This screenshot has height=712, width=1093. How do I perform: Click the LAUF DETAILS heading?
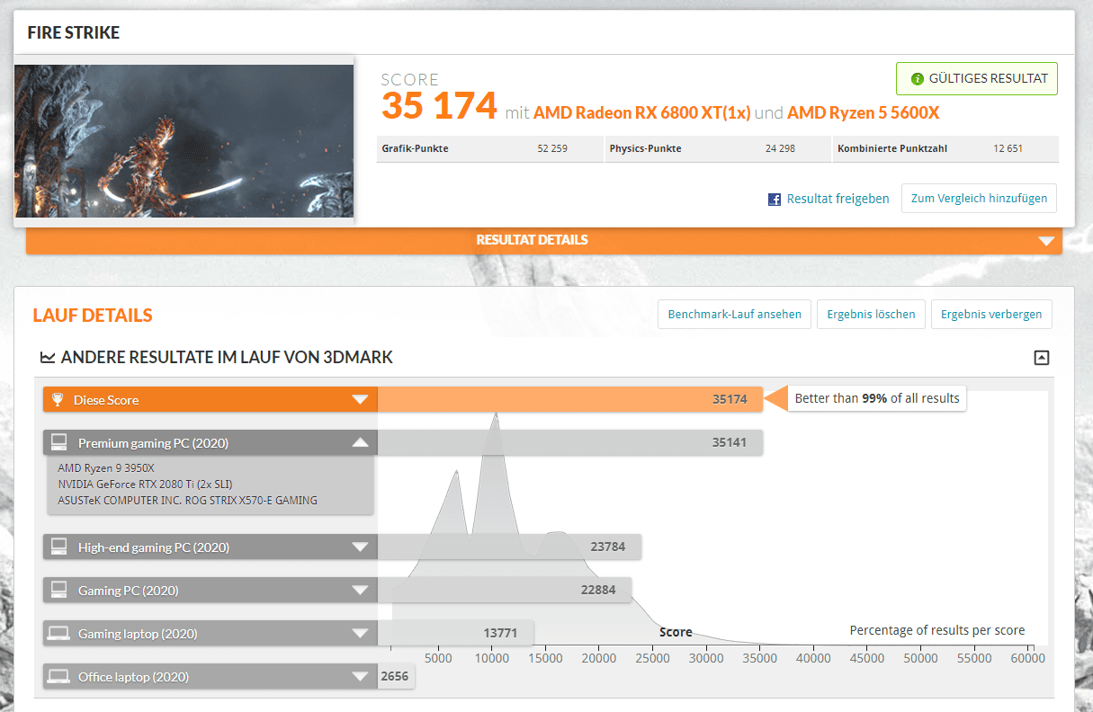pos(93,316)
